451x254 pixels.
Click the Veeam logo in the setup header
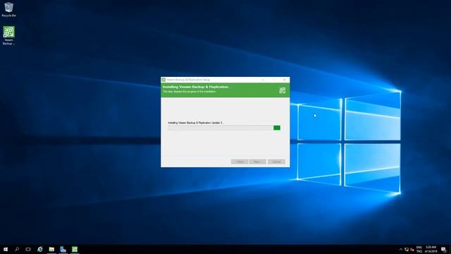click(282, 90)
